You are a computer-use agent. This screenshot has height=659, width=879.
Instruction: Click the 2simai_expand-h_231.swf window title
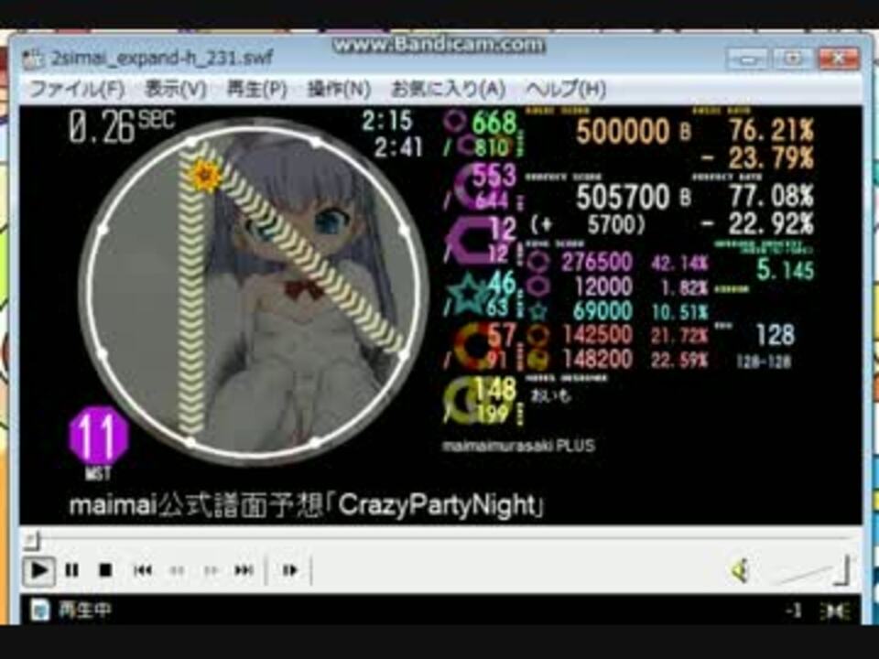coord(162,58)
